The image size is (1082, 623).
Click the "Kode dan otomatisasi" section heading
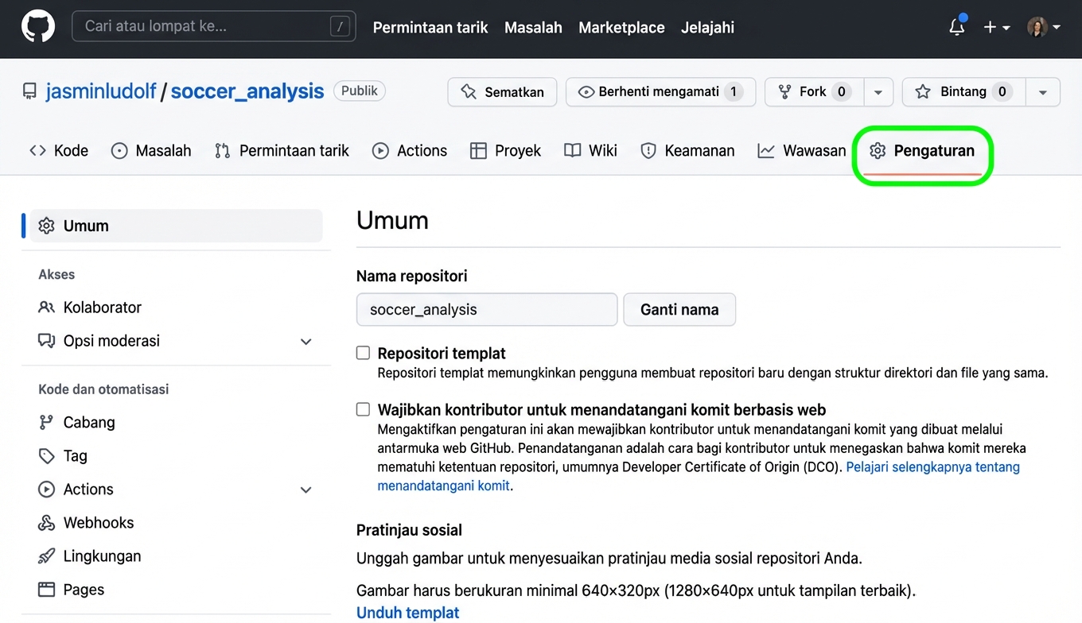(103, 389)
